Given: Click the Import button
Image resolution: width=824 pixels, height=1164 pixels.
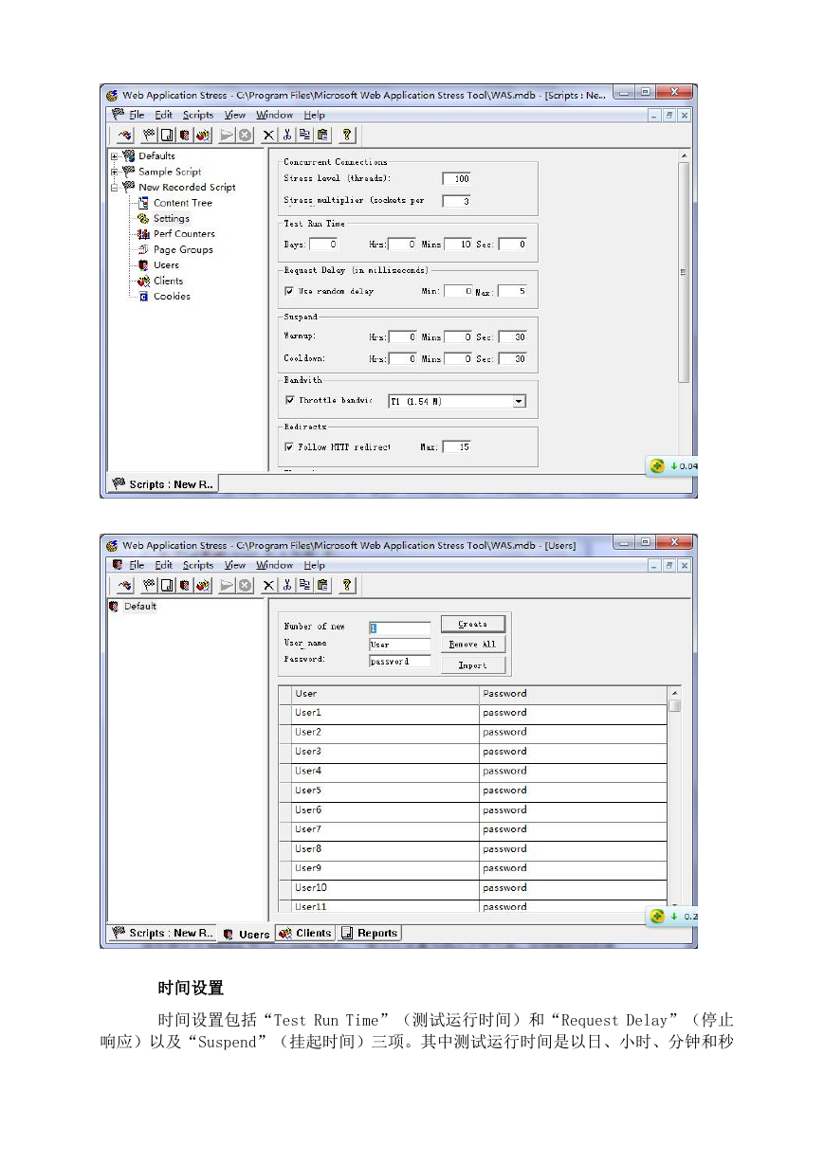Looking at the screenshot, I should pyautogui.click(x=472, y=665).
